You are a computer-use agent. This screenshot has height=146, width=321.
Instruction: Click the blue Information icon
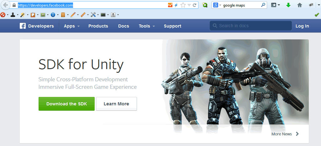coord(53,15)
